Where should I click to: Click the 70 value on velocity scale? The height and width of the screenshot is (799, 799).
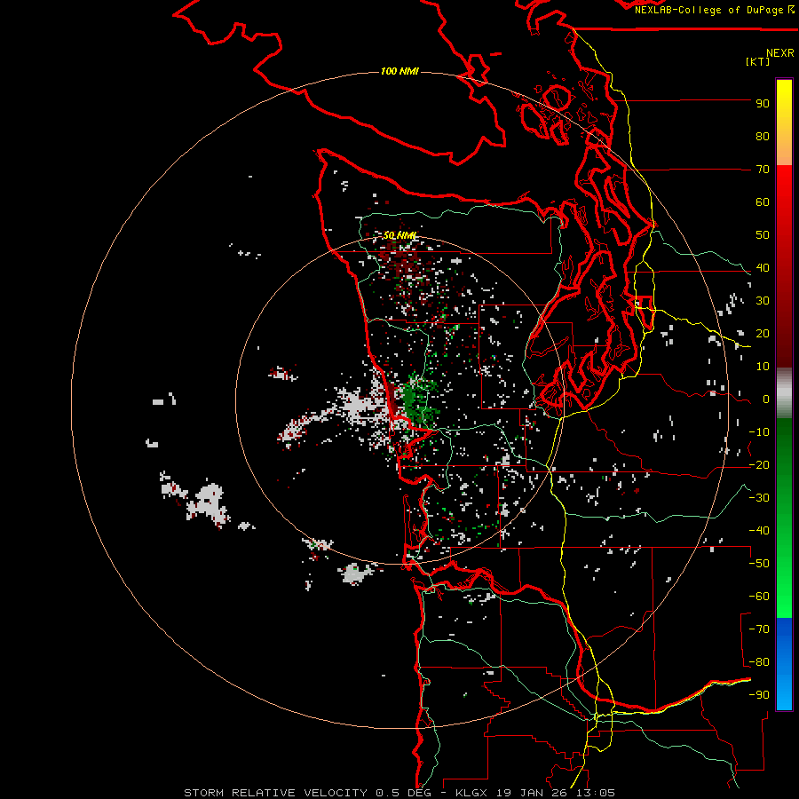[x=763, y=170]
